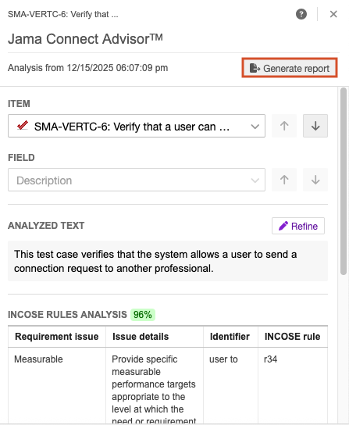
Task: Click the analyzed text box
Action: click(x=168, y=261)
